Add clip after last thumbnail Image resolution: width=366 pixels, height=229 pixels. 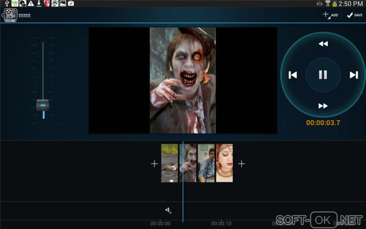[241, 164]
